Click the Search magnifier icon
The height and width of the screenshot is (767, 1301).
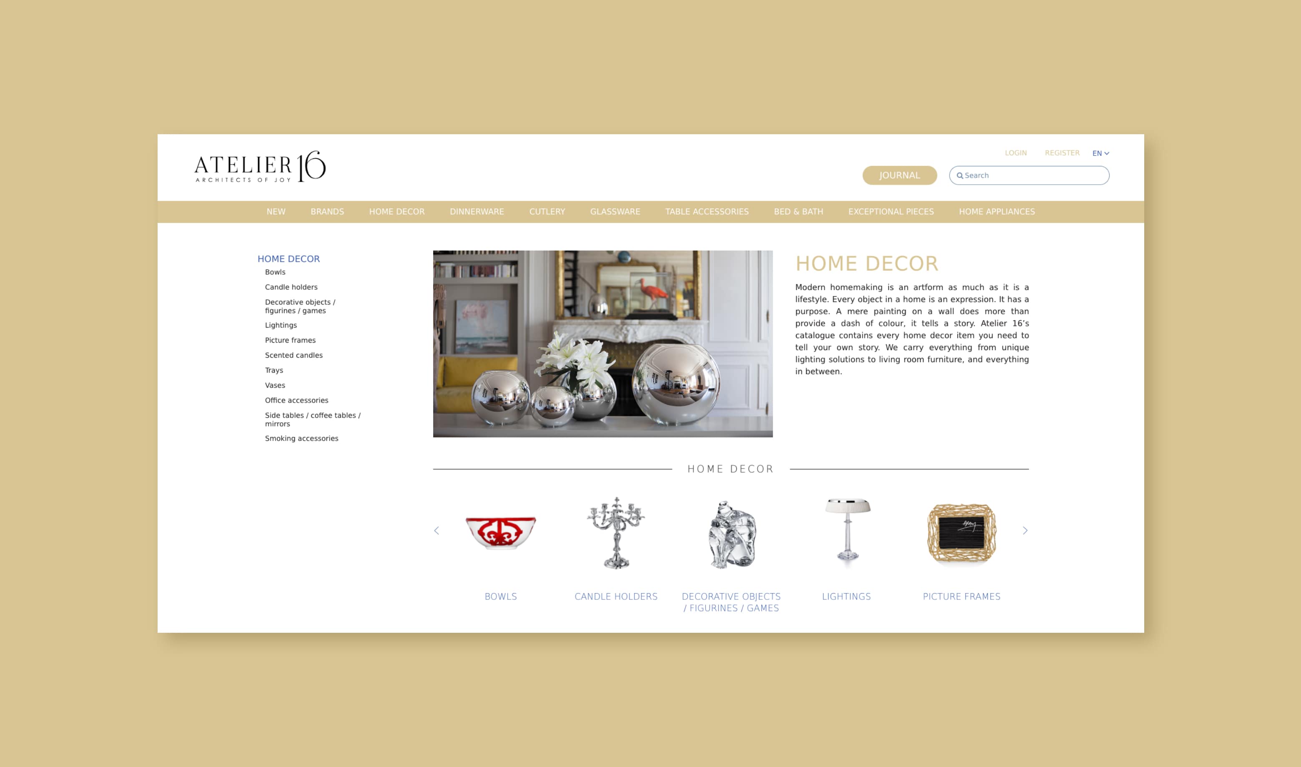coord(960,175)
